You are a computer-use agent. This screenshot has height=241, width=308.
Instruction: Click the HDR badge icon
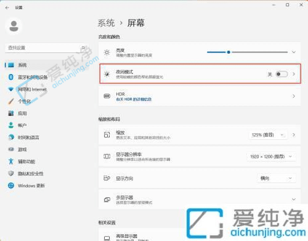point(107,96)
